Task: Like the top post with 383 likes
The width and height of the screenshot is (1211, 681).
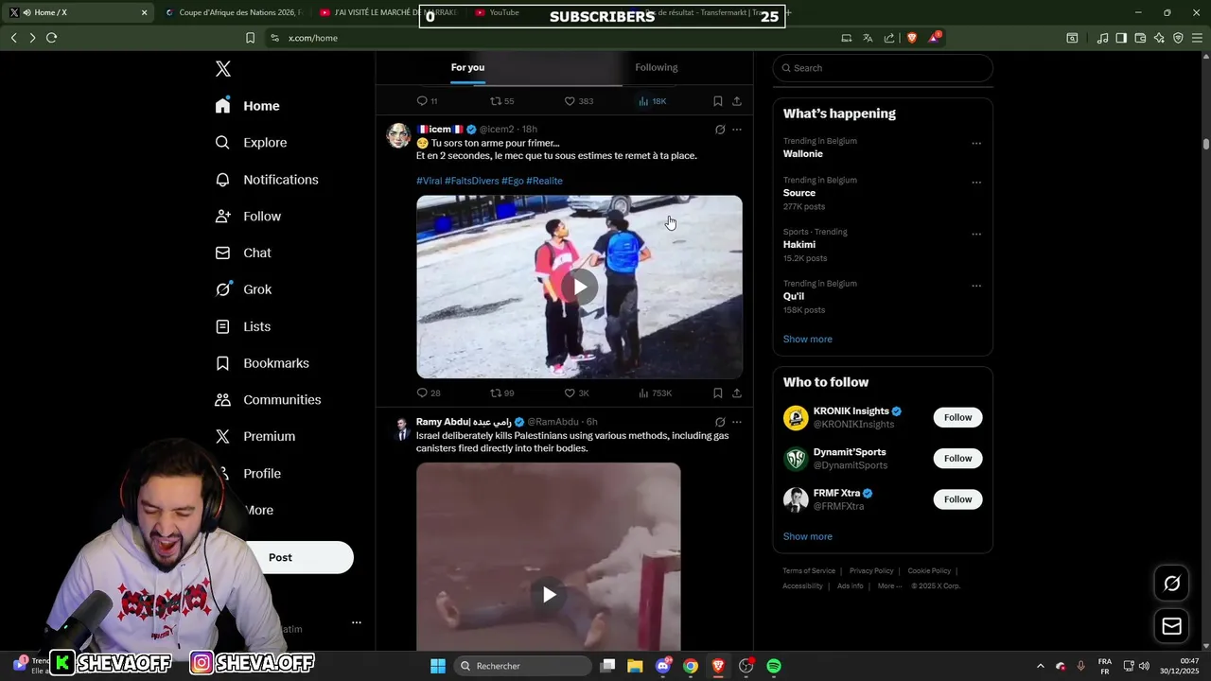Action: pos(578,101)
